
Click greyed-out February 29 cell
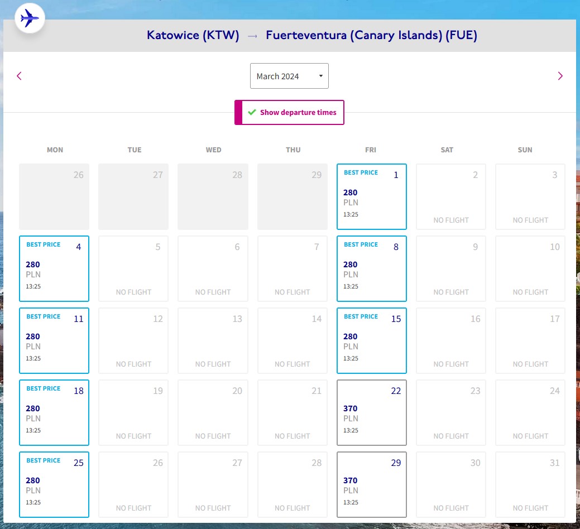(x=292, y=196)
